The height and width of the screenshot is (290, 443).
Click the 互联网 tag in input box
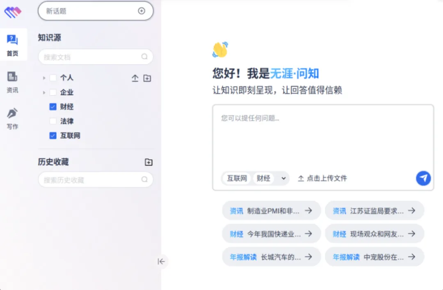click(237, 178)
